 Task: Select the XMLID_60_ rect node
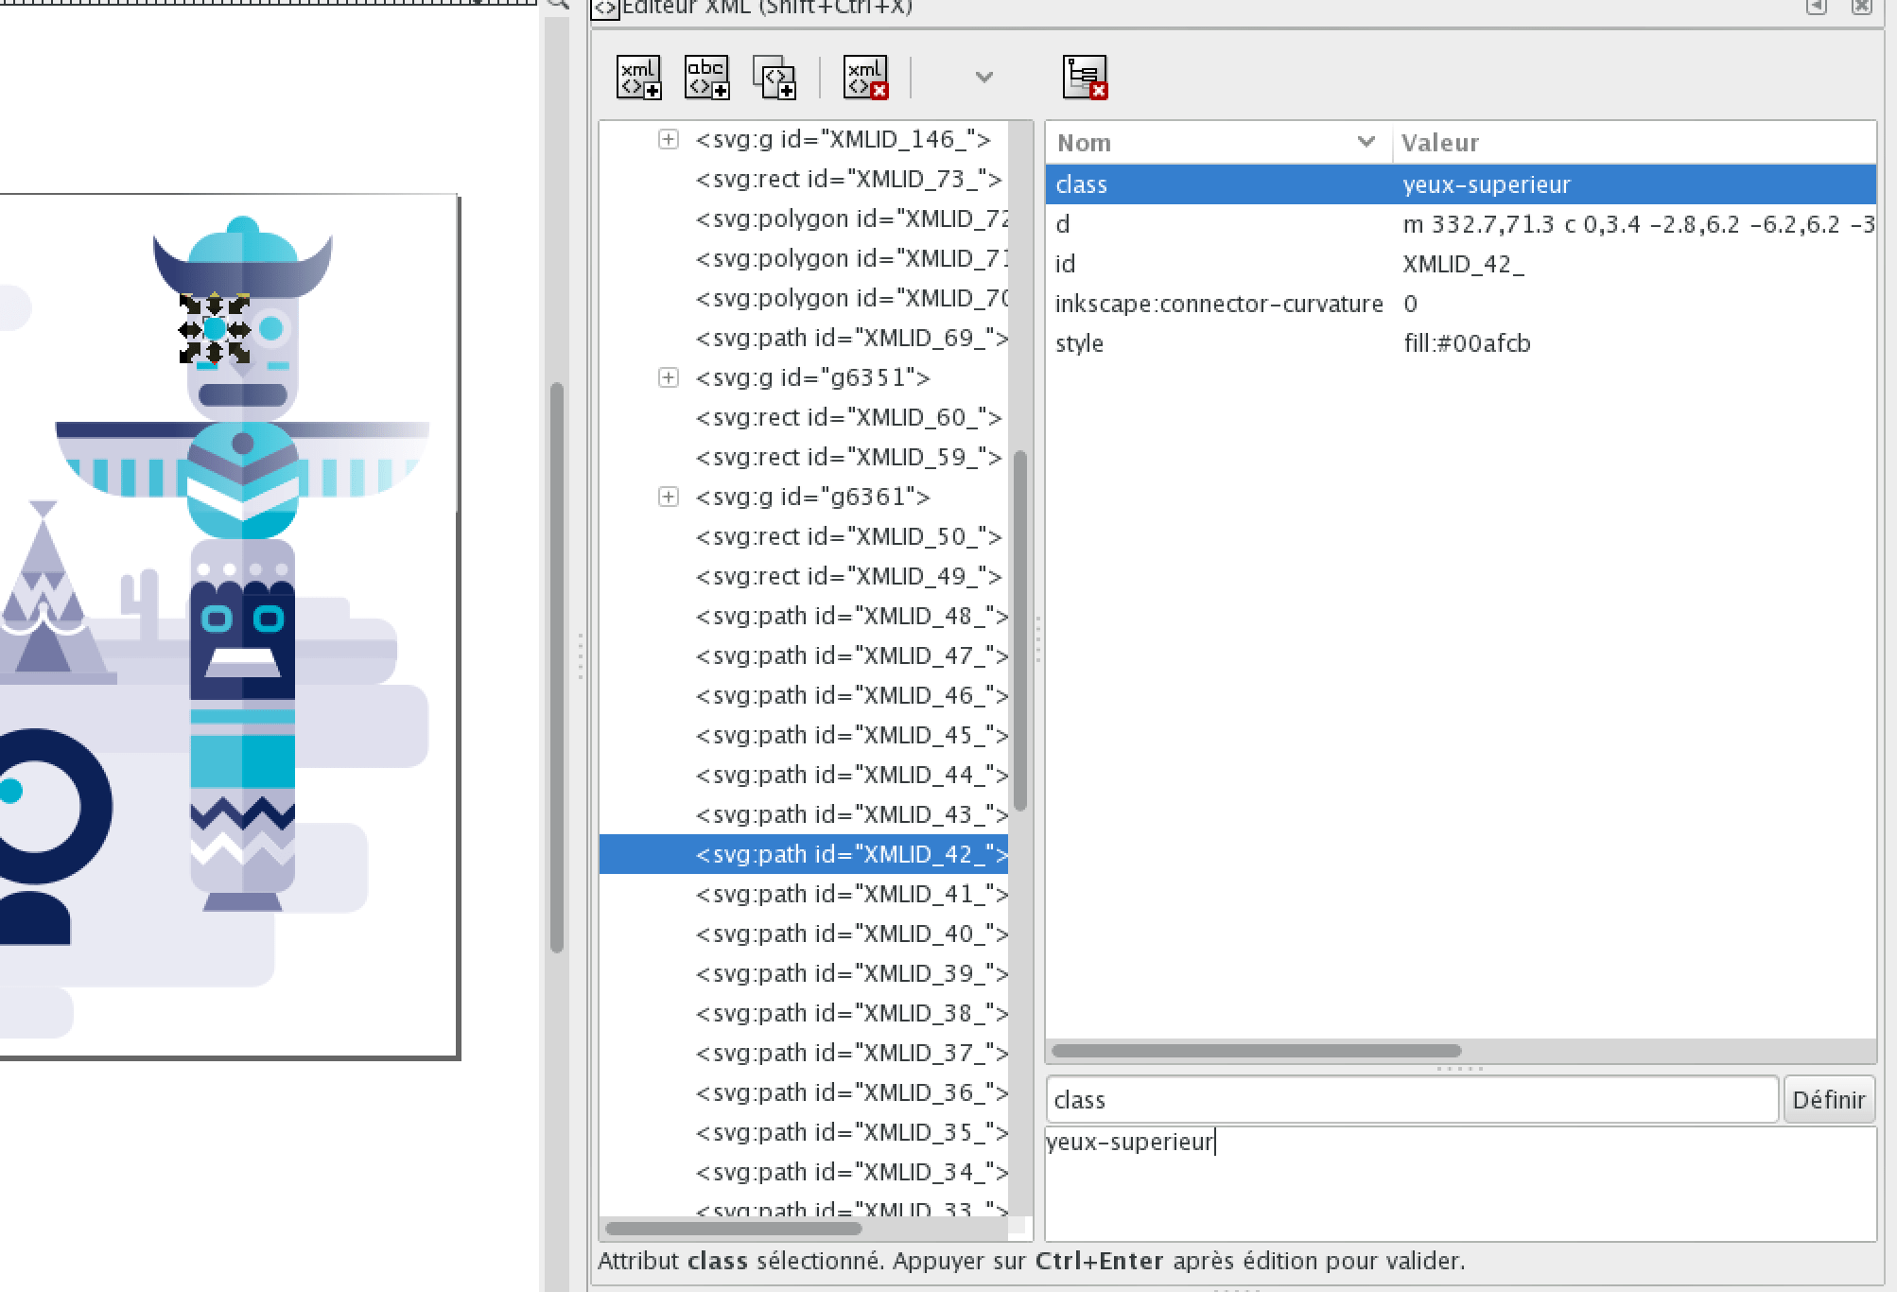pos(847,418)
